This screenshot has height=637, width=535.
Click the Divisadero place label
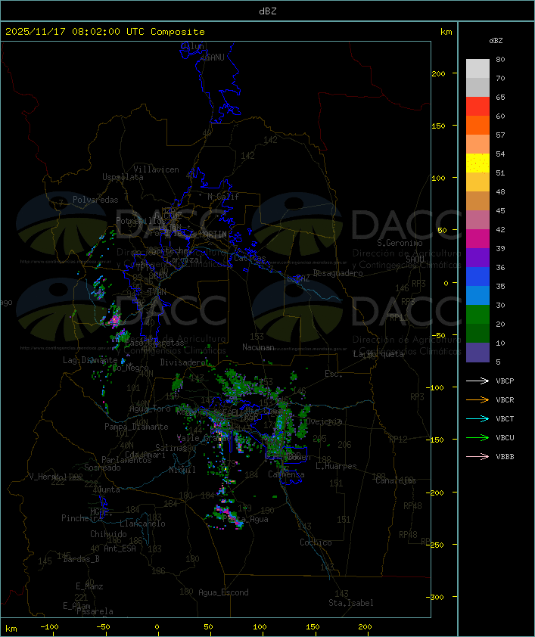tap(183, 362)
